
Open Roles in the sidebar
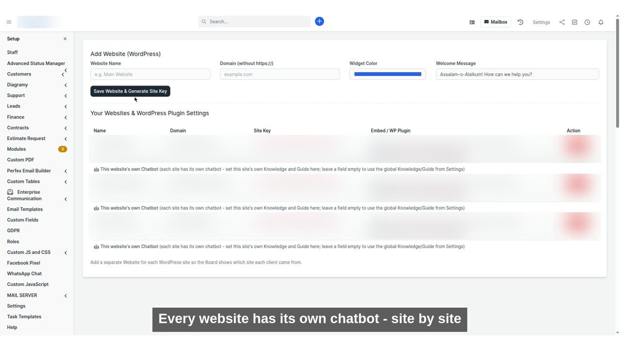(x=13, y=241)
